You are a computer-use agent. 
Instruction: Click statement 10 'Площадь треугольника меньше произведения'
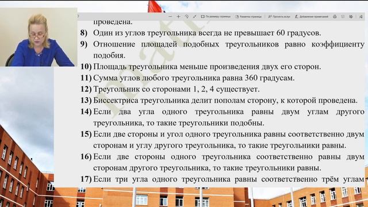point(201,67)
